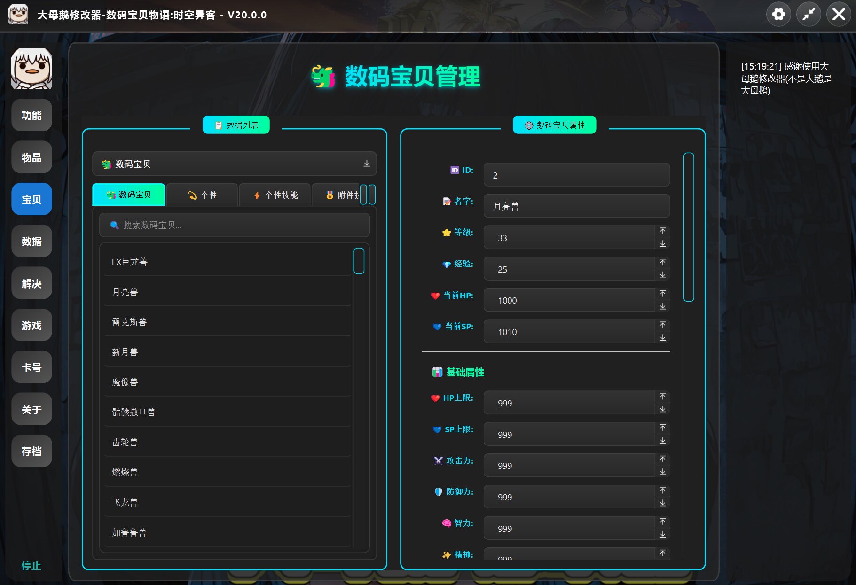The height and width of the screenshot is (585, 856).
Task: Open the 关于 sidebar section
Action: click(31, 409)
